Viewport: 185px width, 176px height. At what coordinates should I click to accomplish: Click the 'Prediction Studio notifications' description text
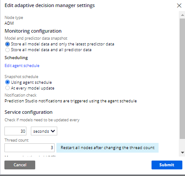[70, 101]
